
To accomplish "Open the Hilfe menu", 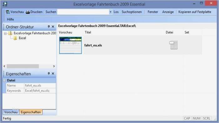I will click(10, 19).
